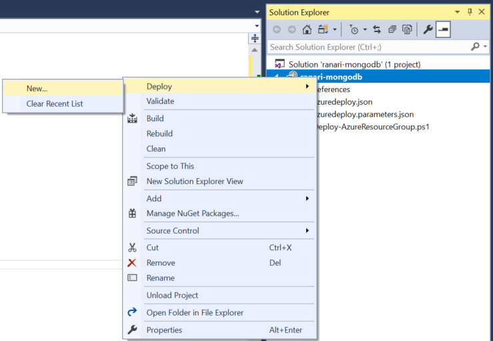Select Open Folder in File Explorer
Screen dimensions: 493x341
coord(195,312)
